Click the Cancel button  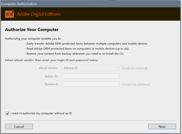(x=19, y=126)
